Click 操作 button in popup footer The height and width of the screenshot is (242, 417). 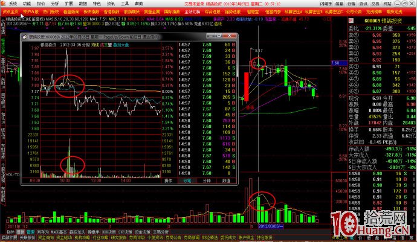click(x=168, y=180)
